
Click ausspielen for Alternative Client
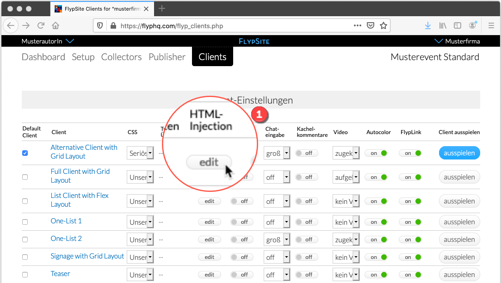pyautogui.click(x=459, y=153)
